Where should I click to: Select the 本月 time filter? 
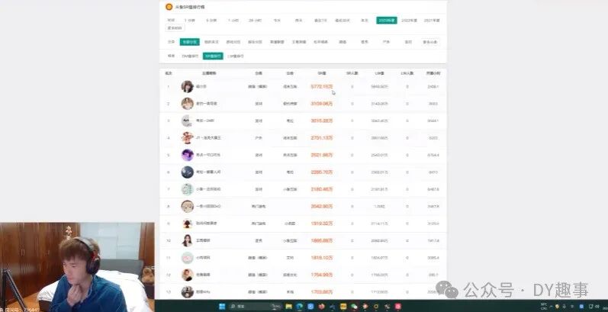tap(364, 20)
